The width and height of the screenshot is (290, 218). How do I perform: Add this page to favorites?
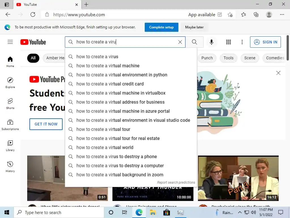[230, 14]
